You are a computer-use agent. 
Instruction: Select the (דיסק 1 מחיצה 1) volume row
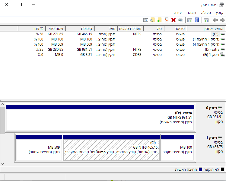pyautogui.click(x=206, y=39)
